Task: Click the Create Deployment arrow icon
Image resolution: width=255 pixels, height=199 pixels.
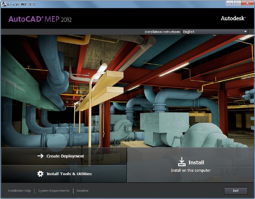Action: 40,156
